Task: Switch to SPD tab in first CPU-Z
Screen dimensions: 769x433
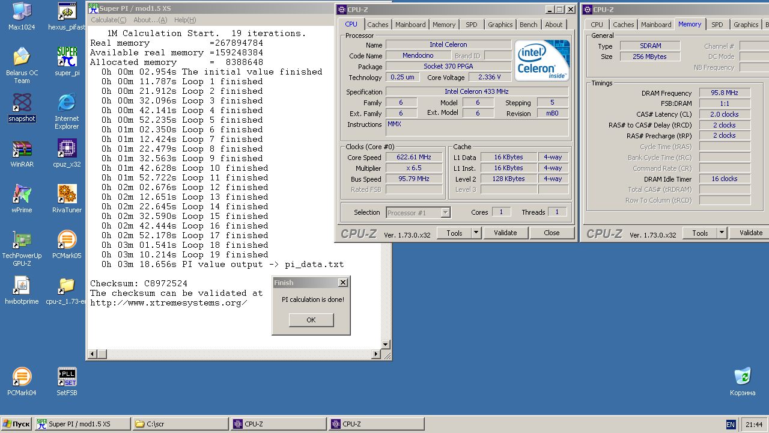Action: click(x=472, y=25)
